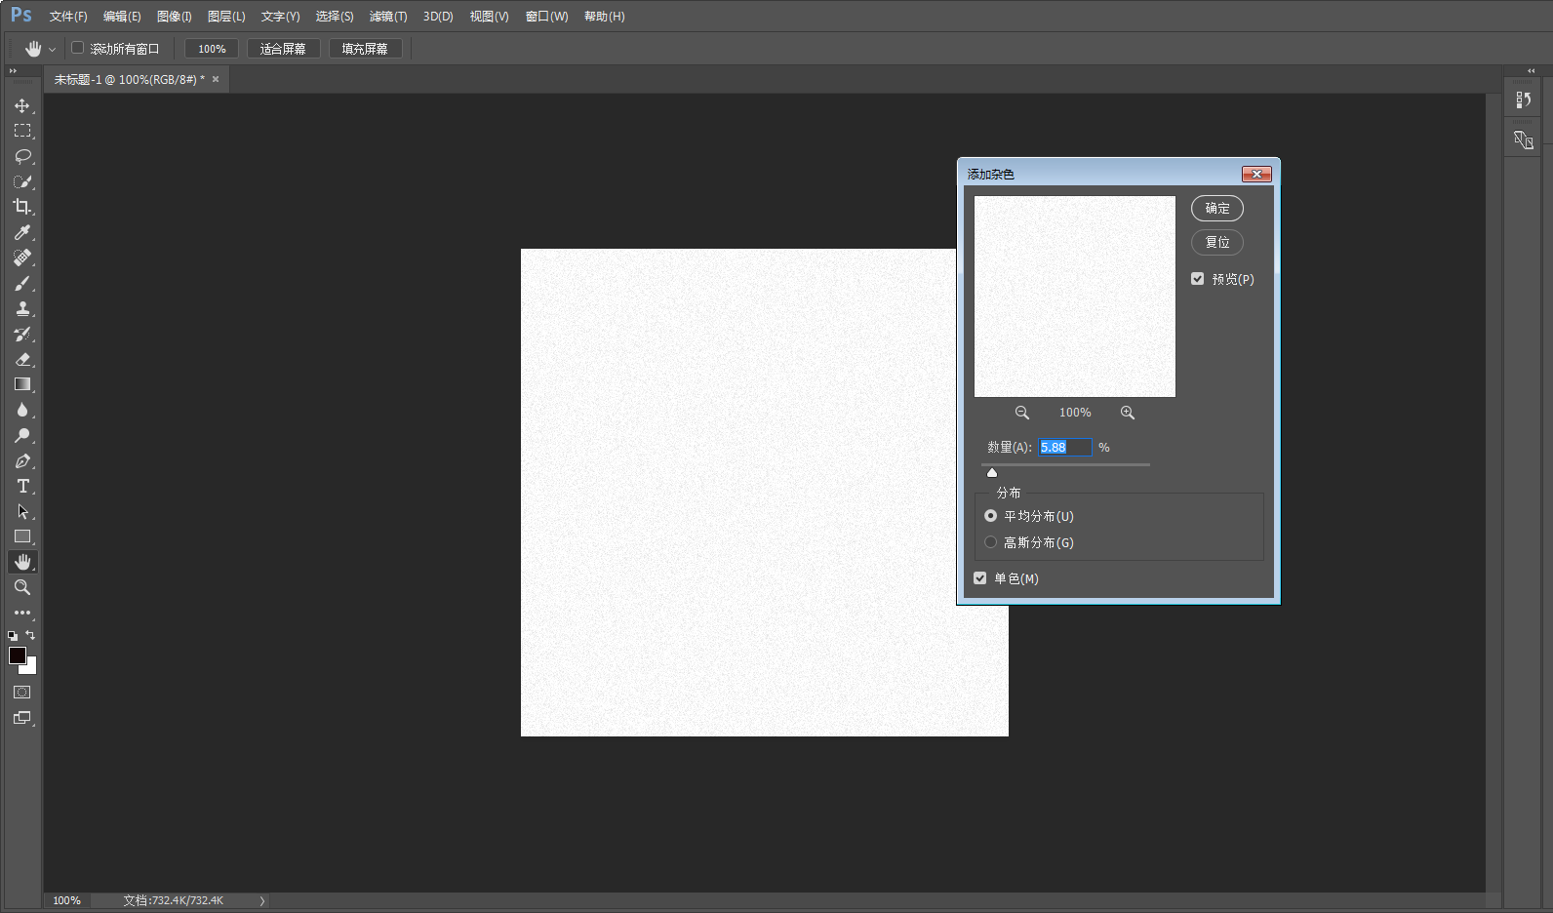Select the Rectangle shape tool
Screen dimensions: 1553x913
coord(22,536)
